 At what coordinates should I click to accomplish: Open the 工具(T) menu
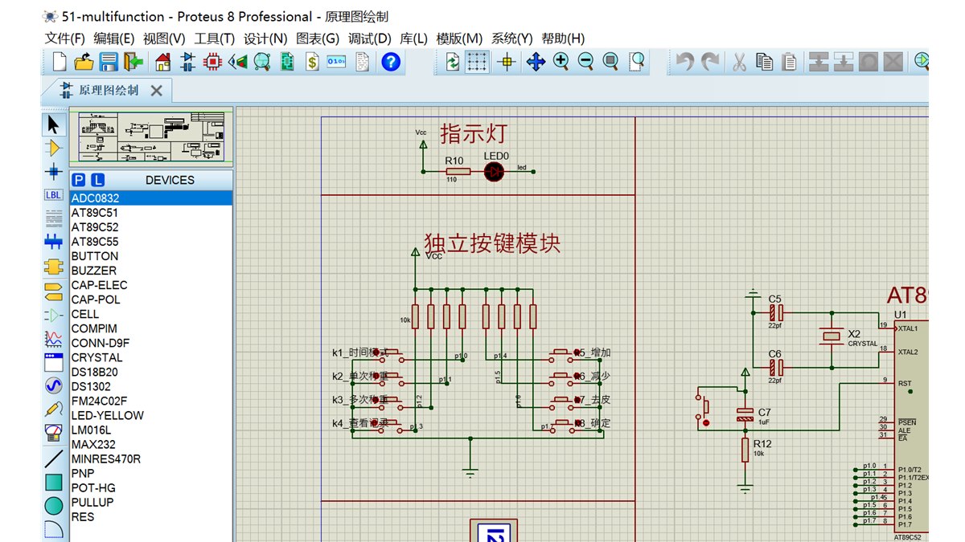215,39
